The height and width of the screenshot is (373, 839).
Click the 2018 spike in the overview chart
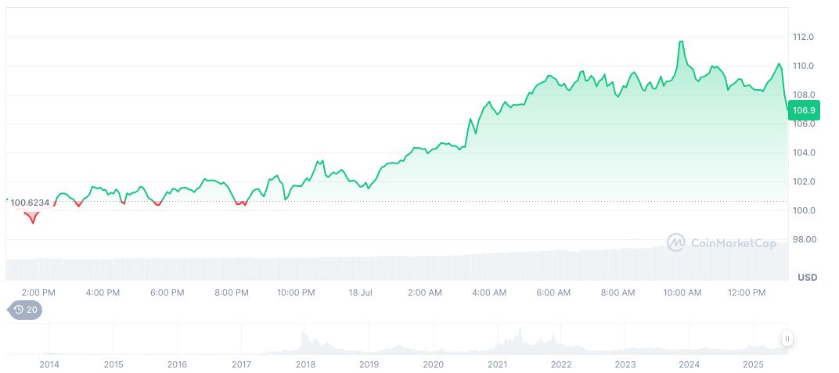tap(304, 338)
